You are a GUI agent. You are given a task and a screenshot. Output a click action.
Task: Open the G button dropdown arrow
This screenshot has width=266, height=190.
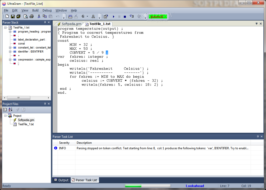(x=87, y=16)
